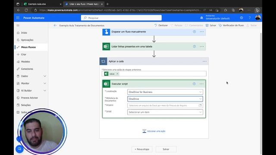The image size is (276, 155).
Task: Close the Exemplo Aula.xlsx tab
Action: pyautogui.click(x=60, y=4)
